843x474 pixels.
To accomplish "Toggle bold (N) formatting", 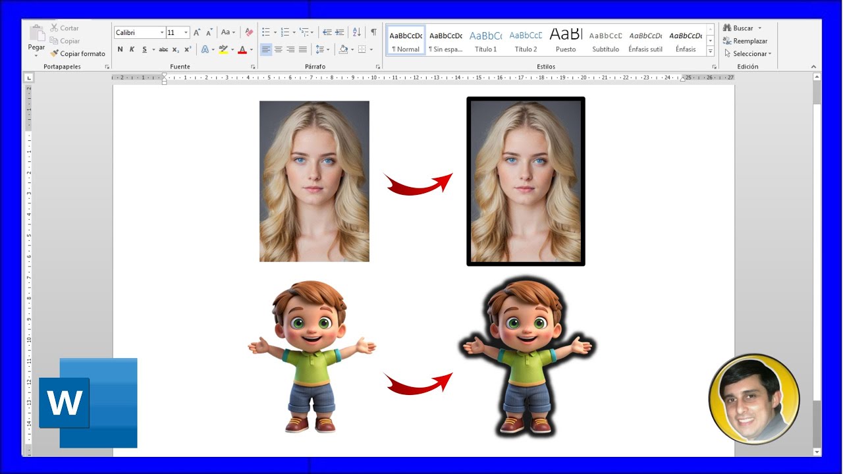I will (x=120, y=49).
